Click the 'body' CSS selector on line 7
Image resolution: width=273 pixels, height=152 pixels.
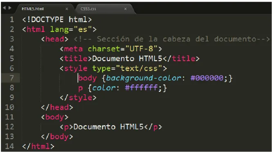coord(87,78)
